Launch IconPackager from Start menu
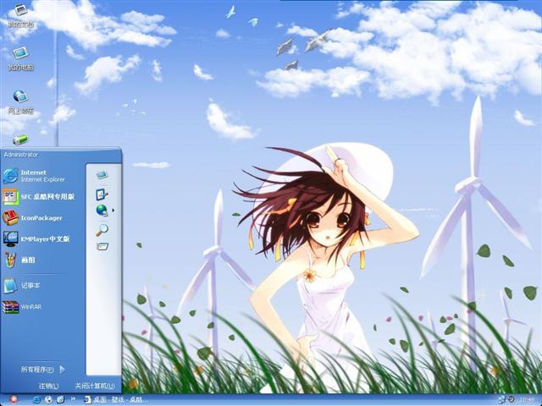The height and width of the screenshot is (406, 542). (43, 218)
